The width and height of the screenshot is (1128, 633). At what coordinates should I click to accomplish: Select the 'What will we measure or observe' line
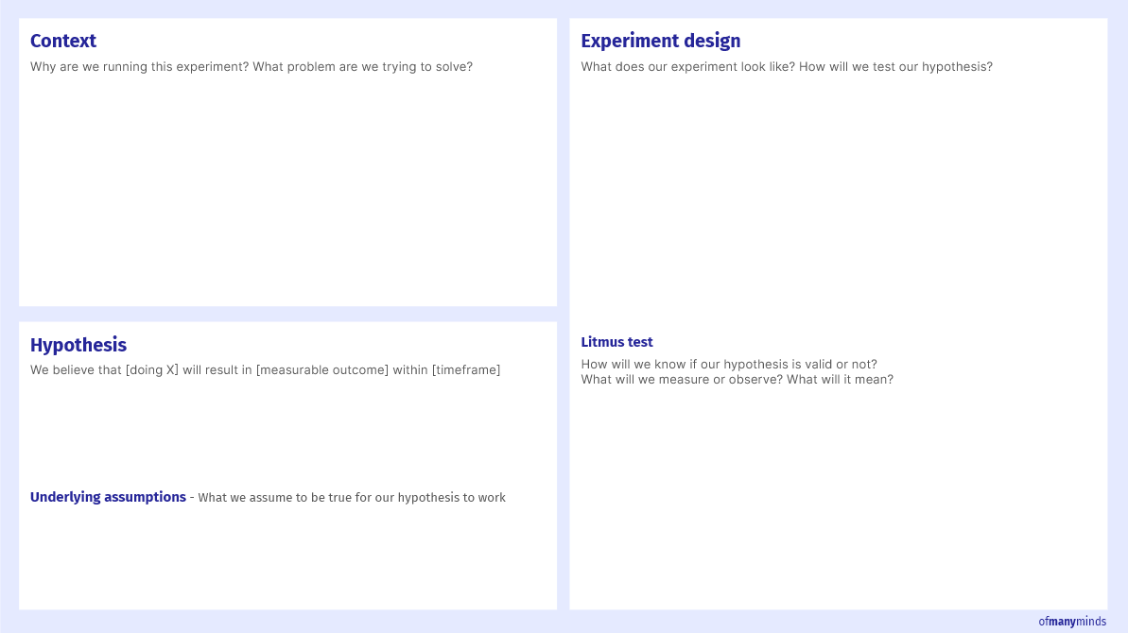click(x=737, y=380)
